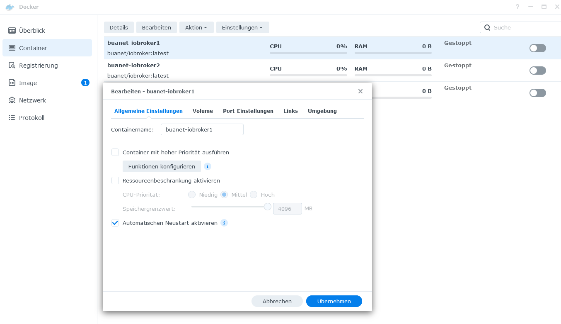Check Ressourcenbeschränkung aktivieren
Viewport: 561px width, 324px height.
(115, 180)
